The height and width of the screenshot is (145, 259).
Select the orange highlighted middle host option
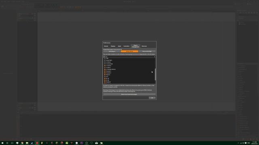pyautogui.click(x=129, y=51)
